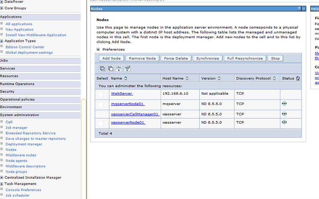This screenshot has width=319, height=199.
Task: Open All applications link
Action: coord(19,24)
